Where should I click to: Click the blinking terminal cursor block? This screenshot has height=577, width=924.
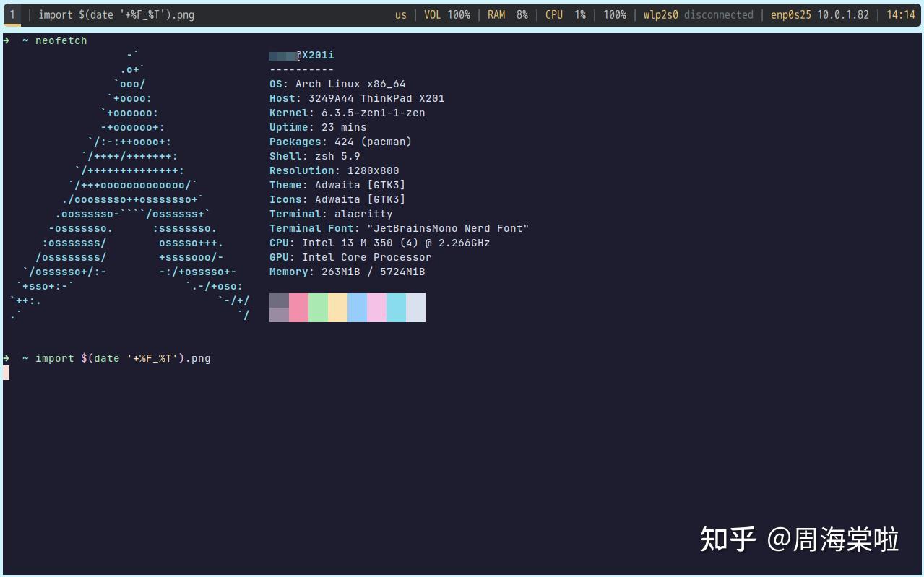5,372
